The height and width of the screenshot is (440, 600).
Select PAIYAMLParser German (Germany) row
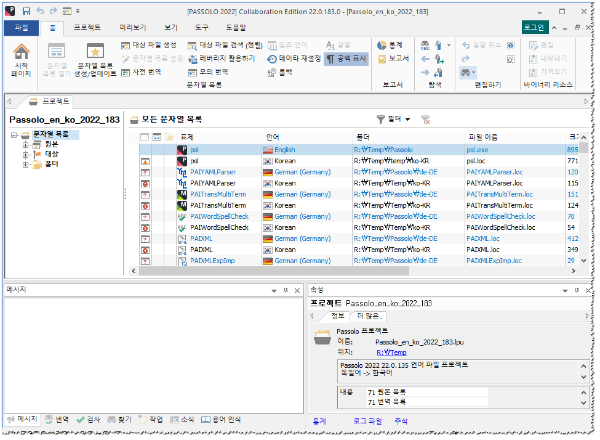pos(359,173)
